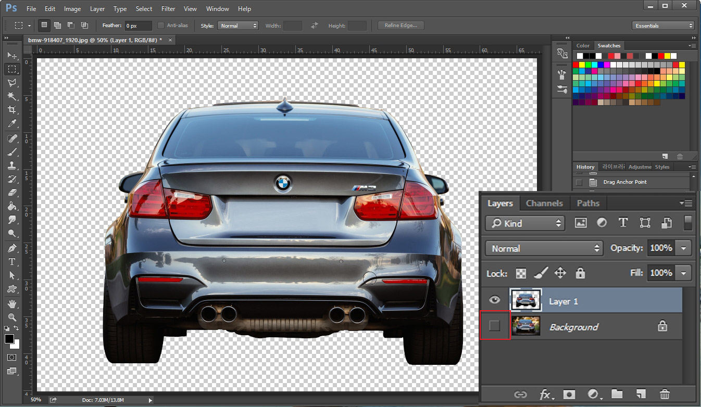Open the layer blend mode dropdown
The width and height of the screenshot is (701, 407).
pos(544,248)
